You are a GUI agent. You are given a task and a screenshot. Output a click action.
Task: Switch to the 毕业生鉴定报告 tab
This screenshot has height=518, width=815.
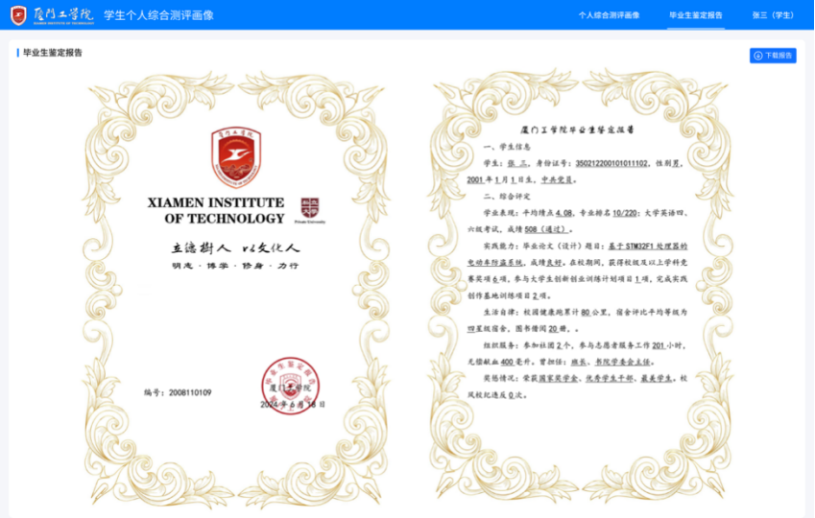(x=695, y=15)
